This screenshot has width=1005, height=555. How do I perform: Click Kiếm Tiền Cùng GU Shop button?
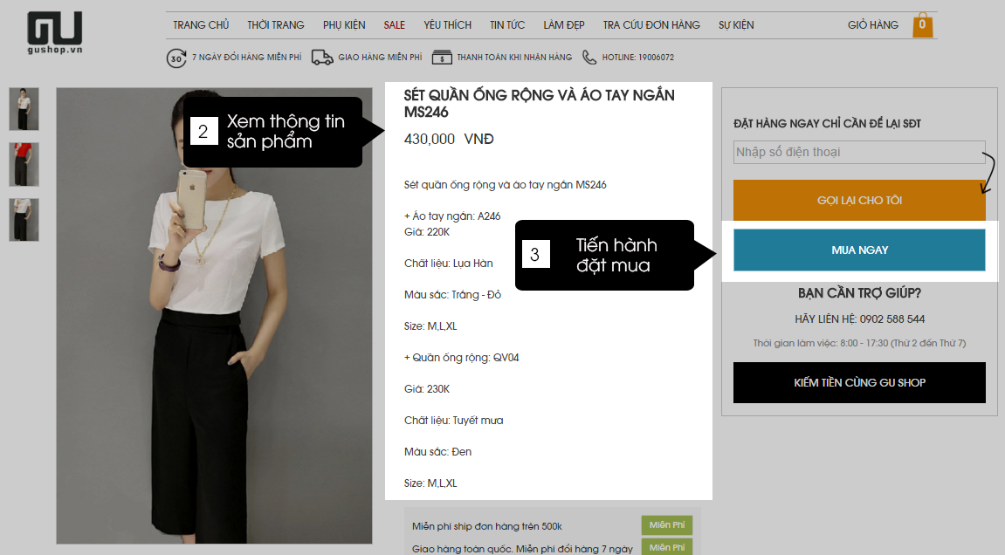pyautogui.click(x=859, y=382)
